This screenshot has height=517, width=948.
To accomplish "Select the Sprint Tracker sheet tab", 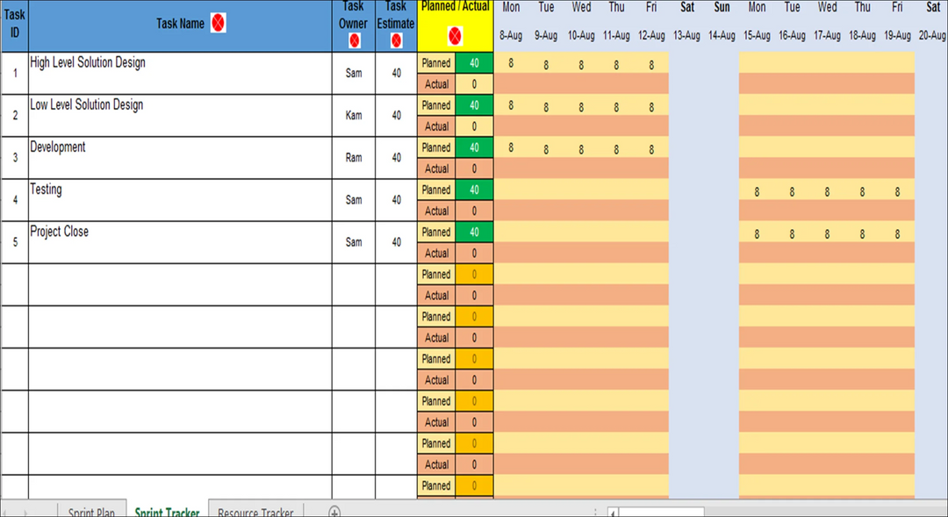I will (167, 512).
